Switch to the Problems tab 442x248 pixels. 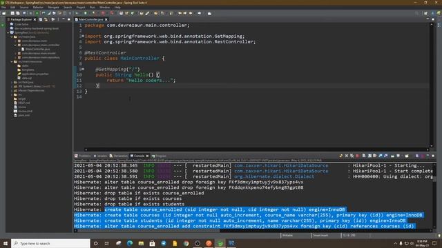(x=83, y=156)
